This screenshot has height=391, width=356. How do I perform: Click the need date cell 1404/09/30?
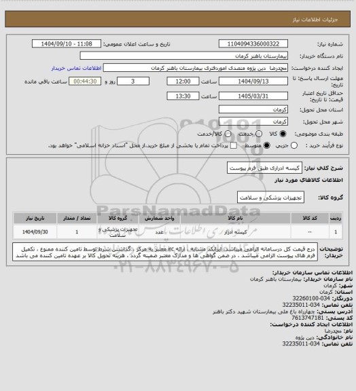click(x=35, y=232)
